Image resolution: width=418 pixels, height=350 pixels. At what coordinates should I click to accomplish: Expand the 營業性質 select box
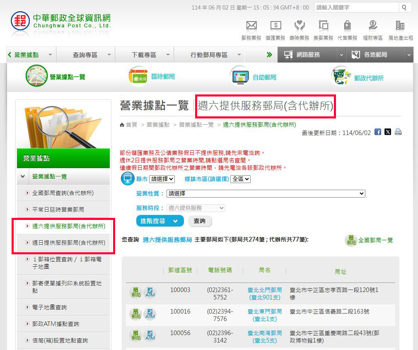266,193
